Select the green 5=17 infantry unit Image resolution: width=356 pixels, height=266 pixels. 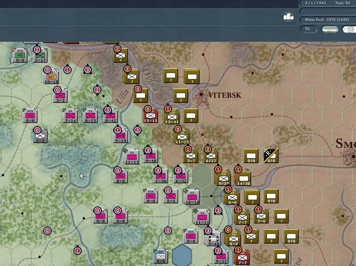coord(41,55)
